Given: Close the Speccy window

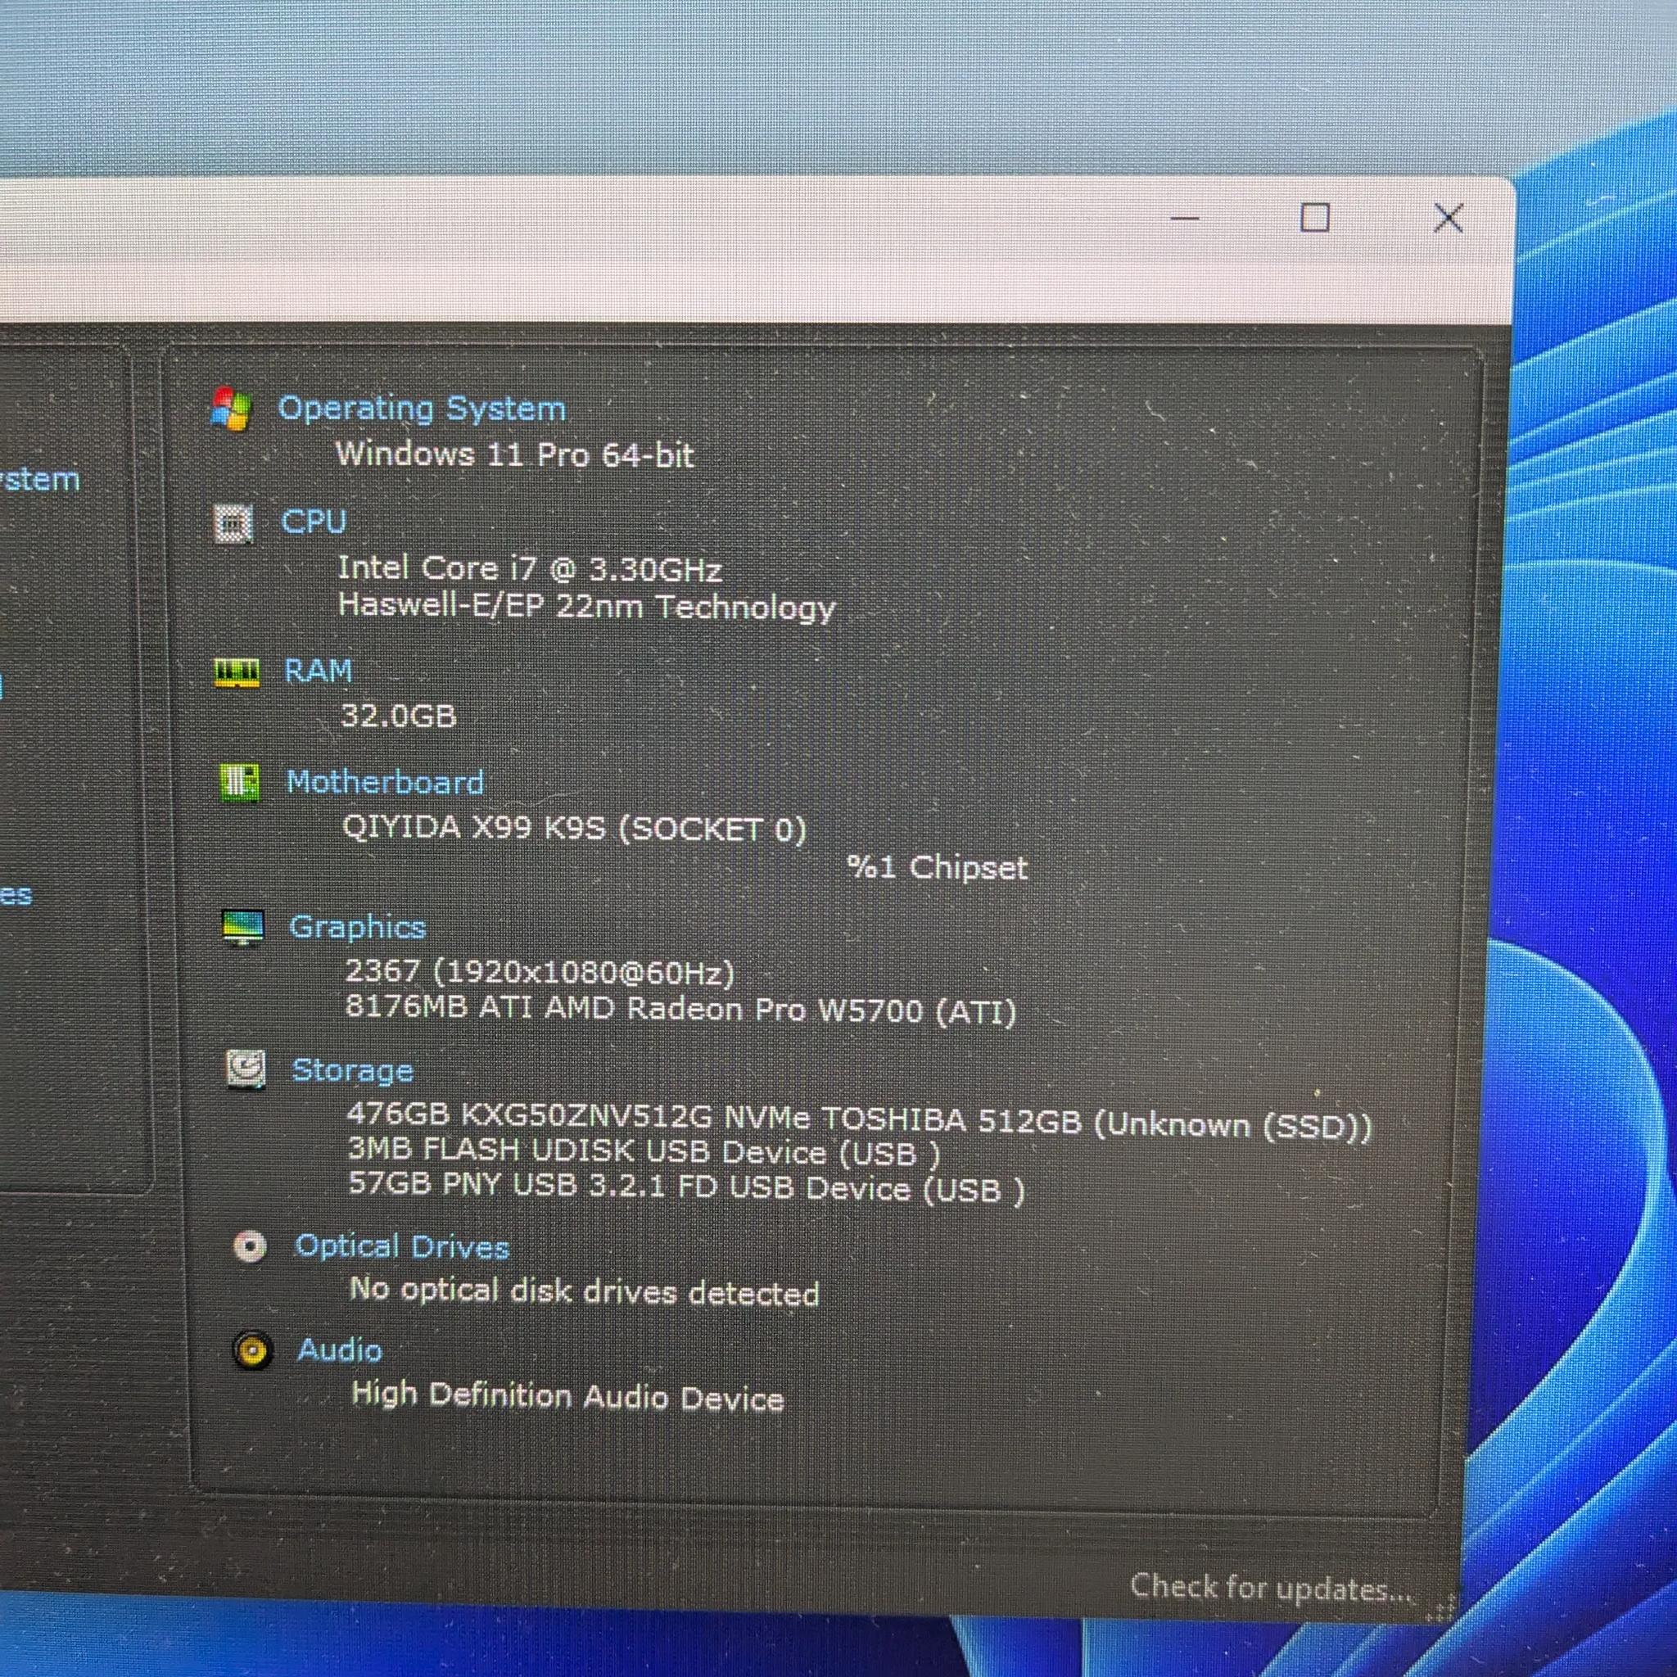Looking at the screenshot, I should coord(1448,218).
